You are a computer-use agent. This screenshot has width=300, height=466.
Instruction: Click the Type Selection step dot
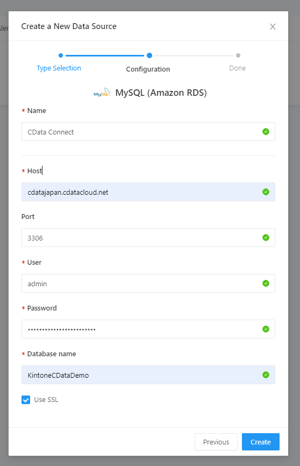(61, 55)
